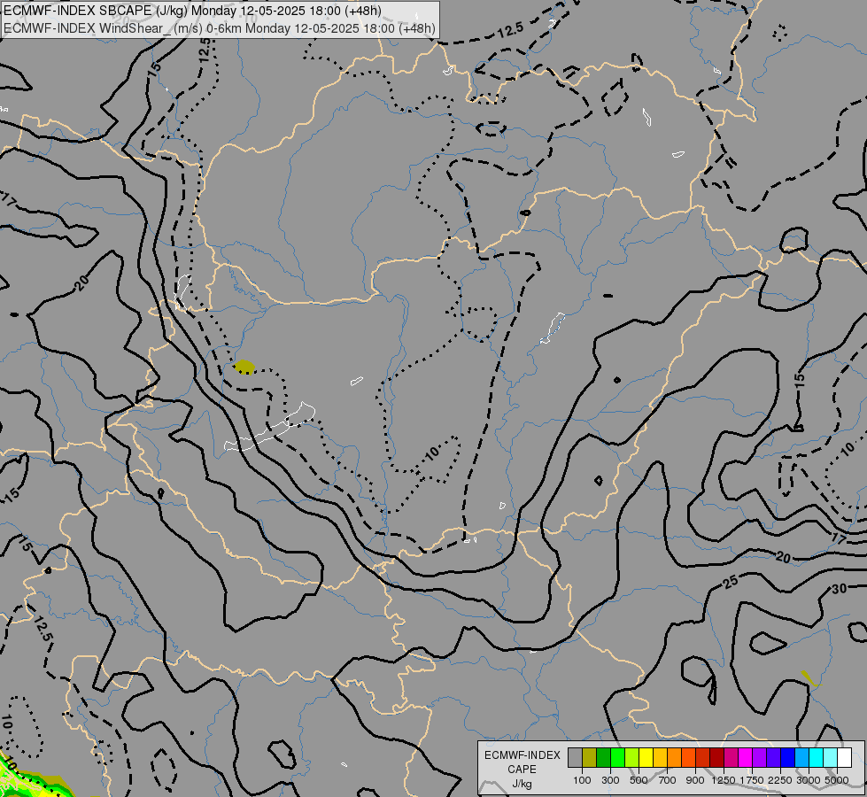Click the gray swatch in the CAPE legend
867x797 pixels.
pos(575,758)
